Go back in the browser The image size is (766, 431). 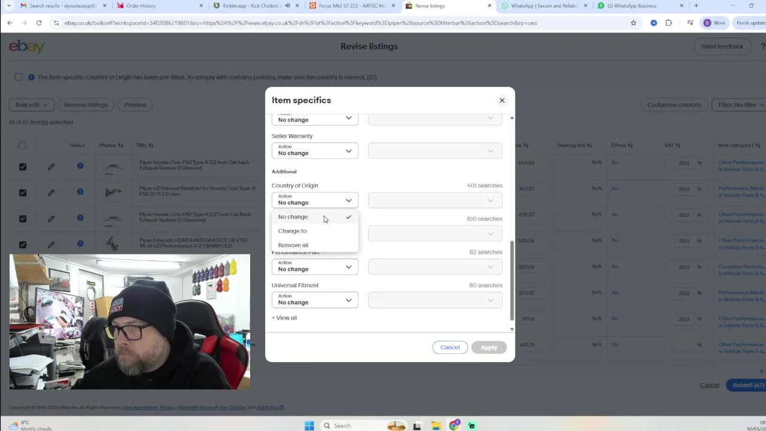10,23
